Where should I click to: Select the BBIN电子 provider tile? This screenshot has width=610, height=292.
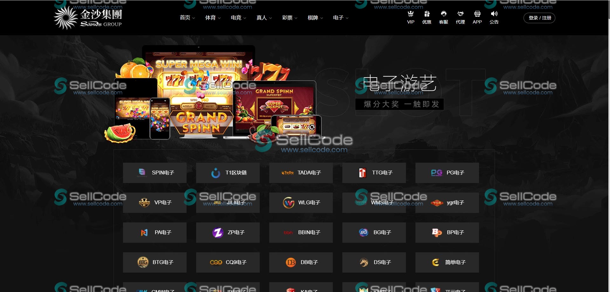301,232
